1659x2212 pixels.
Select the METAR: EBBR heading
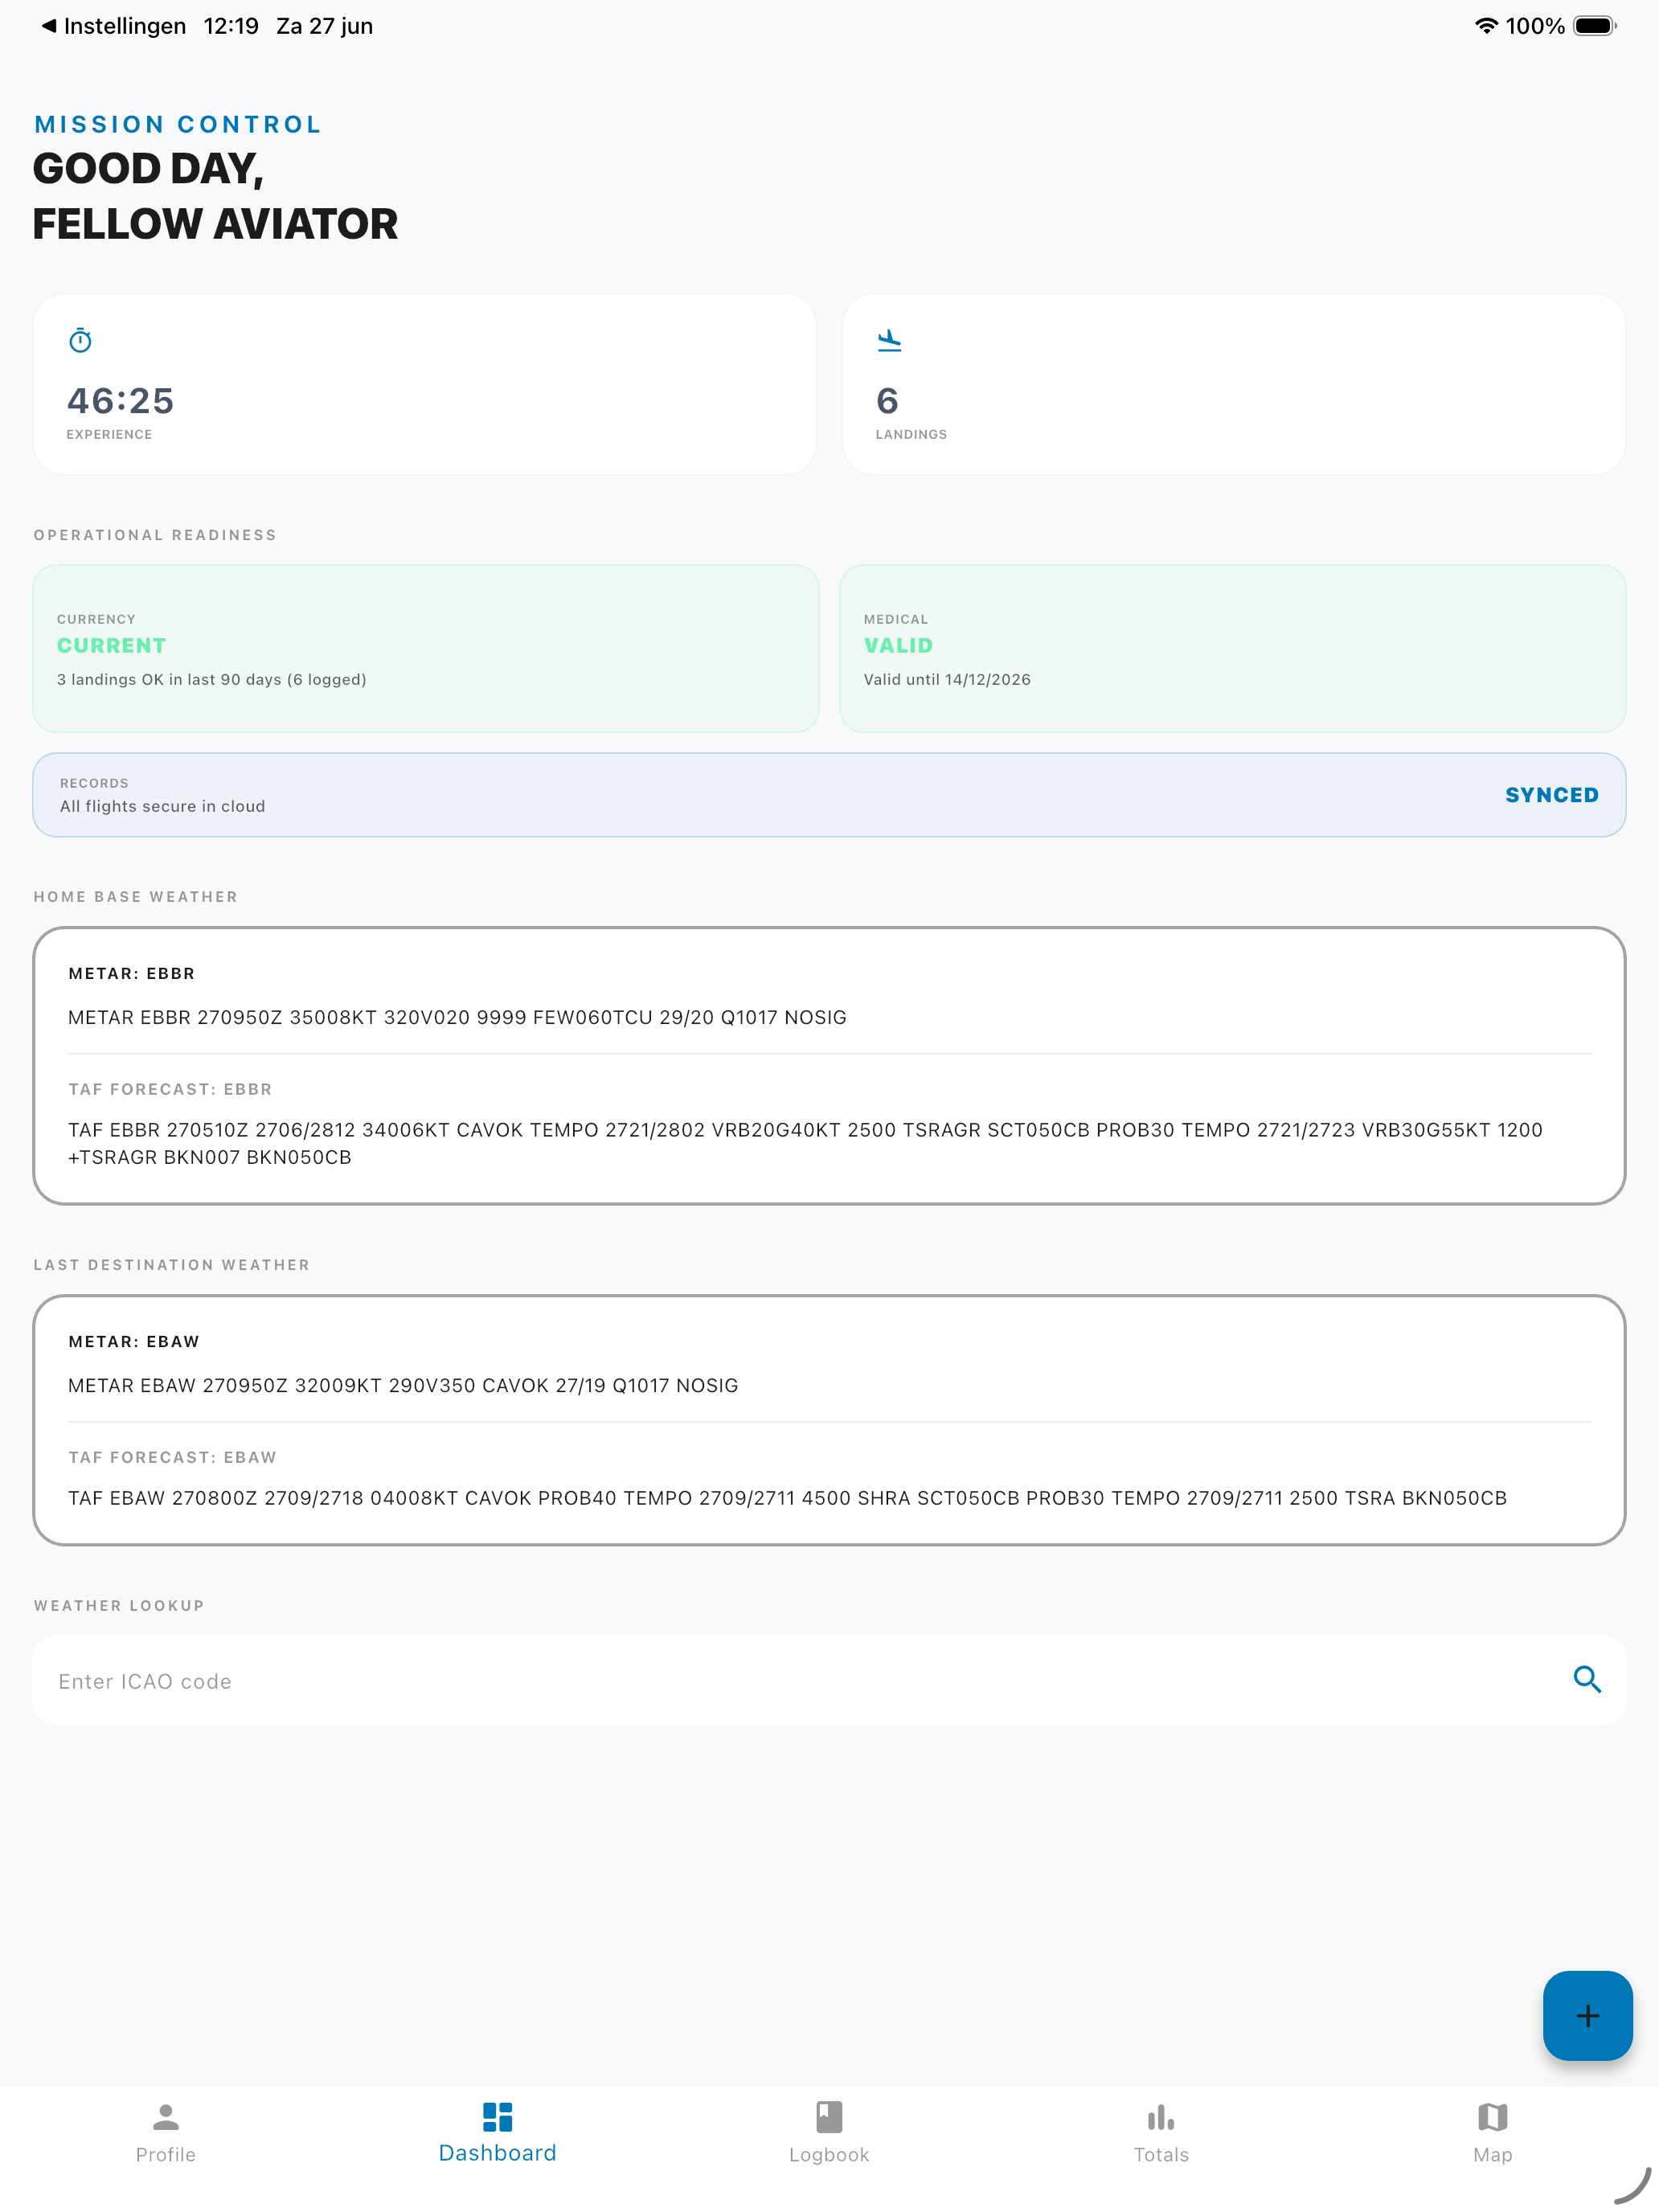[x=132, y=974]
